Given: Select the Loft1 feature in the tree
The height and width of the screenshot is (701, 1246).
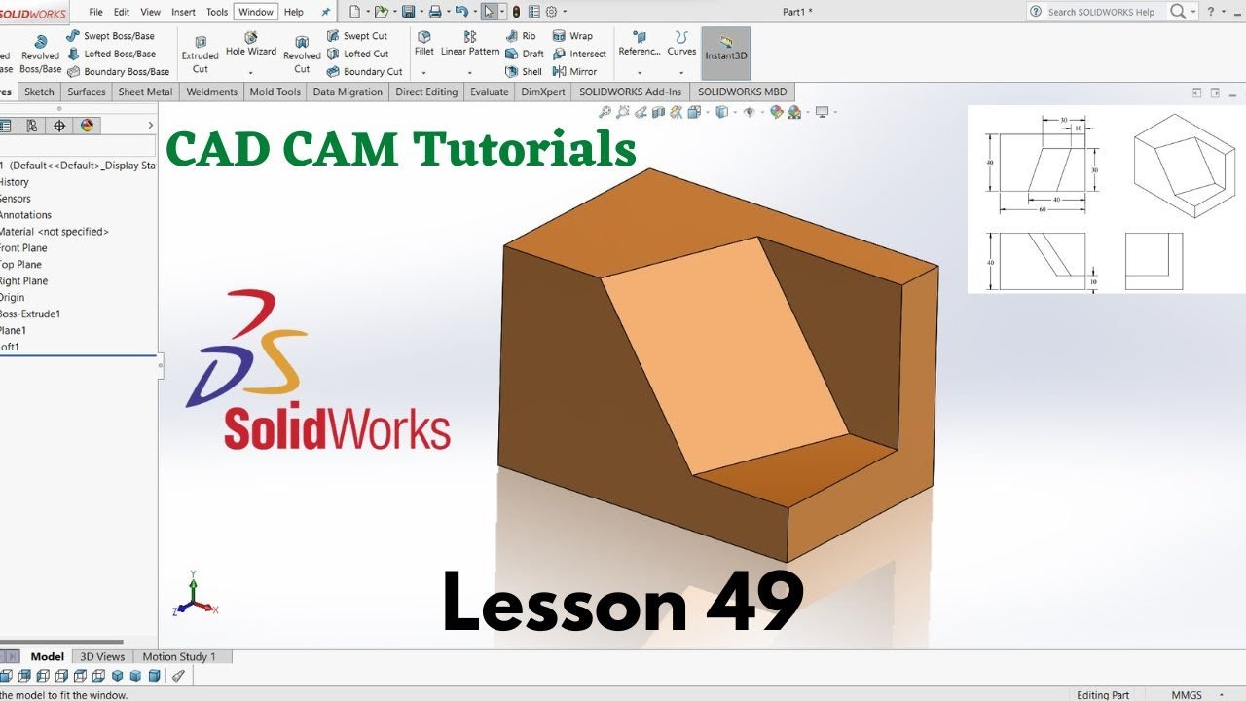Looking at the screenshot, I should point(10,347).
